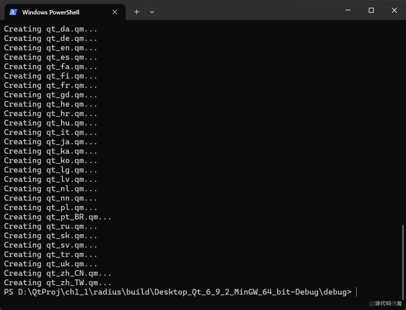406x310 pixels.
Task: Minimize the terminal window
Action: (348, 10)
